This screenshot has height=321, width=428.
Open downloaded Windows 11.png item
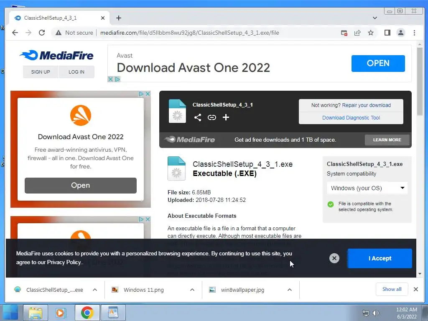click(x=138, y=290)
